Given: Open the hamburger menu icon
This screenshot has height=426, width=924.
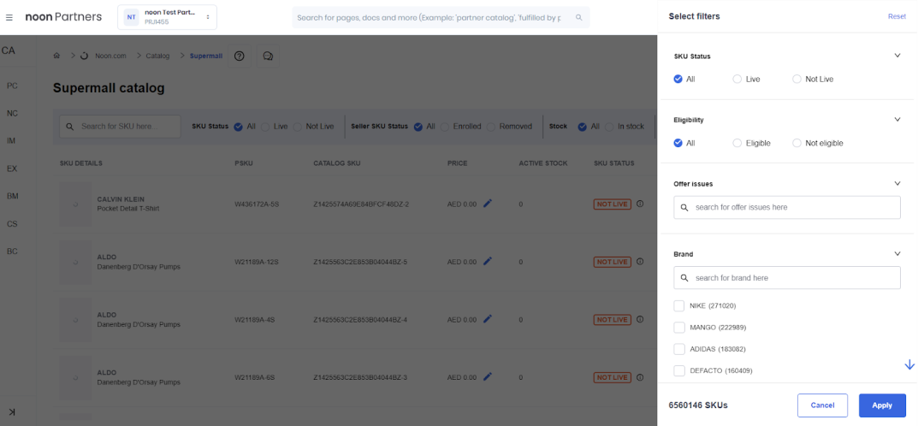Looking at the screenshot, I should (9, 17).
